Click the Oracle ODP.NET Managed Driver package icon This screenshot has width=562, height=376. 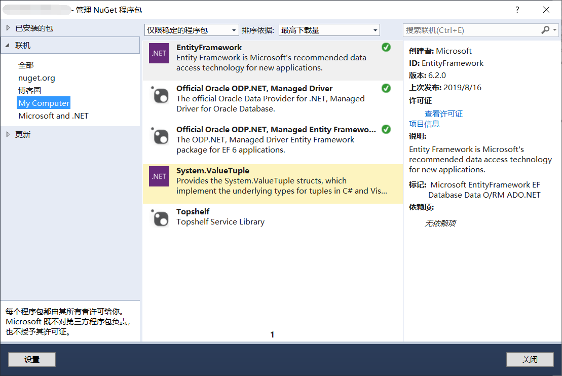pos(160,95)
